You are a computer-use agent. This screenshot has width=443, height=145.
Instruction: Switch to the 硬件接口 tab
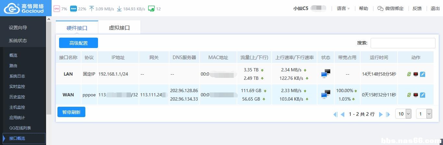click(77, 28)
